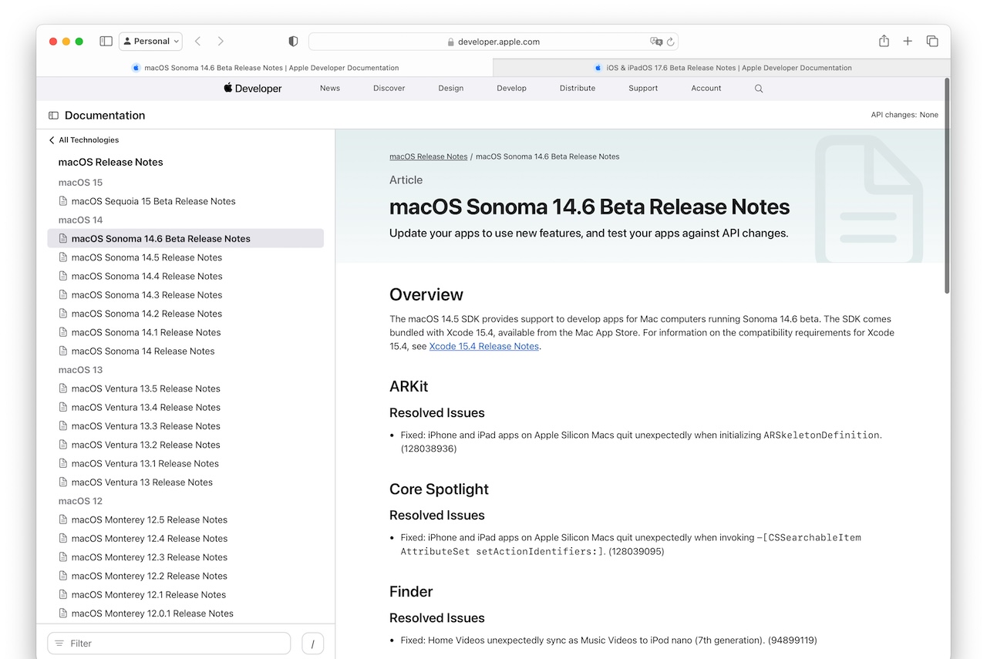Open the Distribute menu
The height and width of the screenshot is (659, 987).
coord(578,89)
